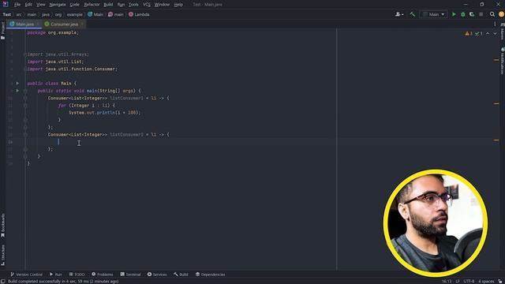Click the 4 spaces indent status entry
The width and height of the screenshot is (505, 284).
point(486,282)
